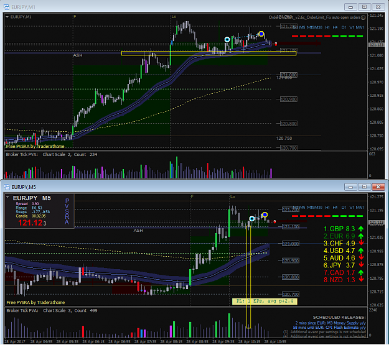
Task: Switch M1 window chart to MN1 timeframe
Action: pyautogui.click(x=360, y=27)
